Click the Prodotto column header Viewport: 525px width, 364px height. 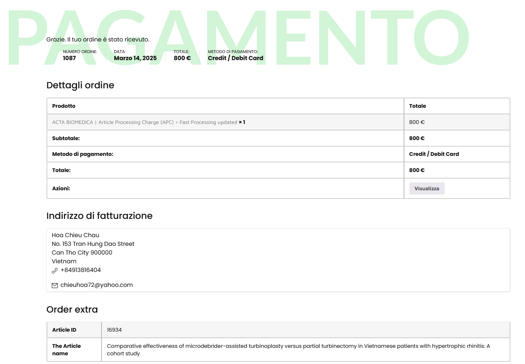coord(64,106)
